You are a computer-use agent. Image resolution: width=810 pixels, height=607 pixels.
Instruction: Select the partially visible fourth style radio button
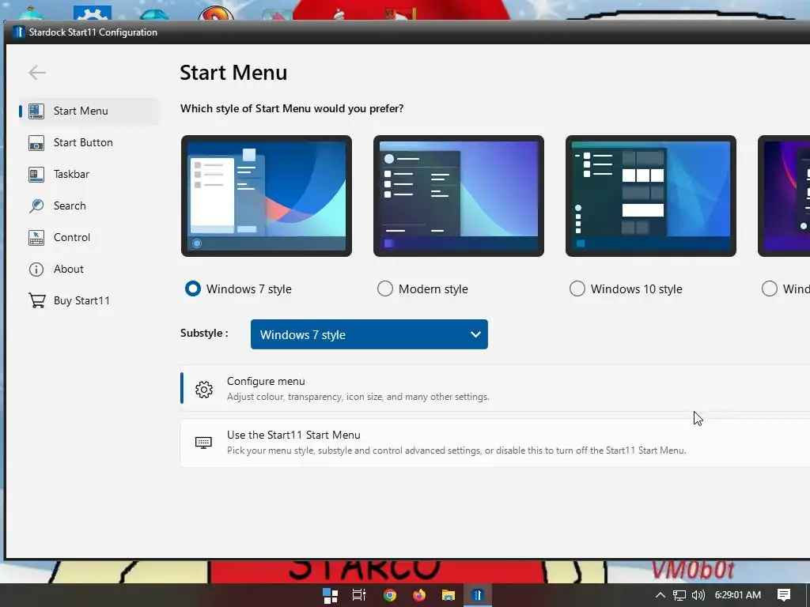(769, 288)
